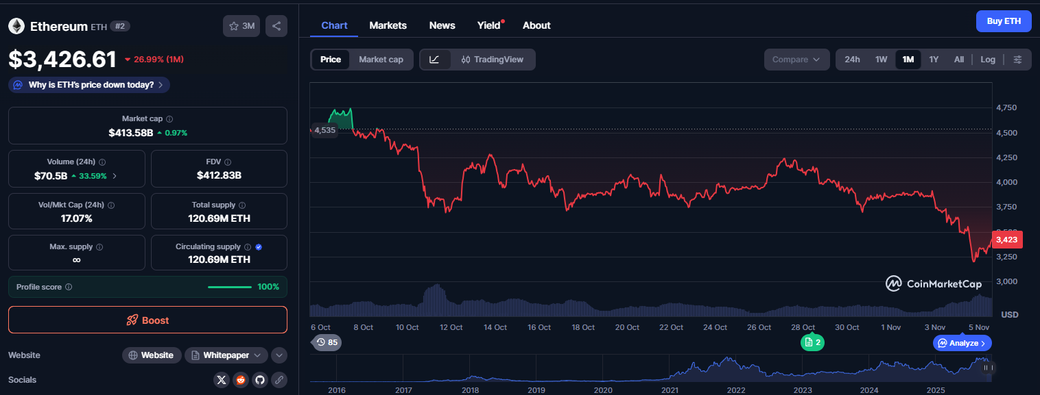This screenshot has width=1040, height=395.
Task: Visit Ethereum's subreddit via Reddit icon
Action: pos(240,379)
